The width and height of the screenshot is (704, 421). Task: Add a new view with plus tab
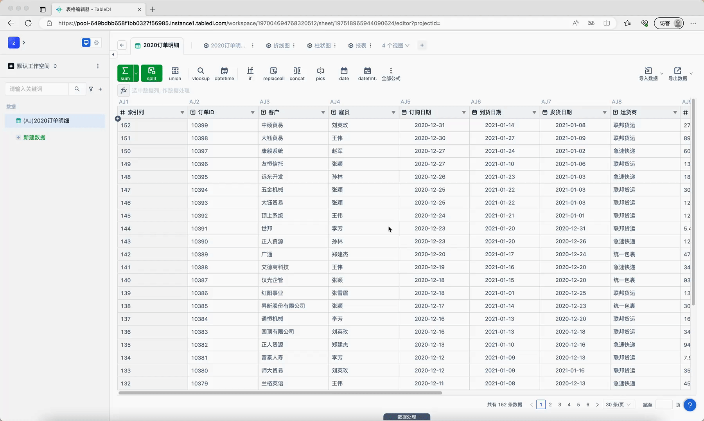coord(422,45)
